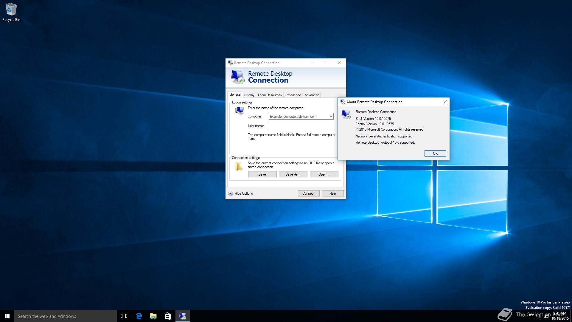Close the Remote Desktop Connection window
This screenshot has height=322, width=572.
(339, 63)
